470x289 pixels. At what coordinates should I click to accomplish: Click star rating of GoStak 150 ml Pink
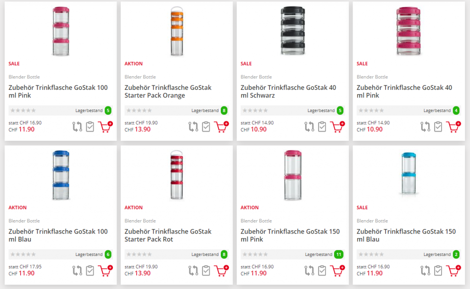(x=254, y=255)
